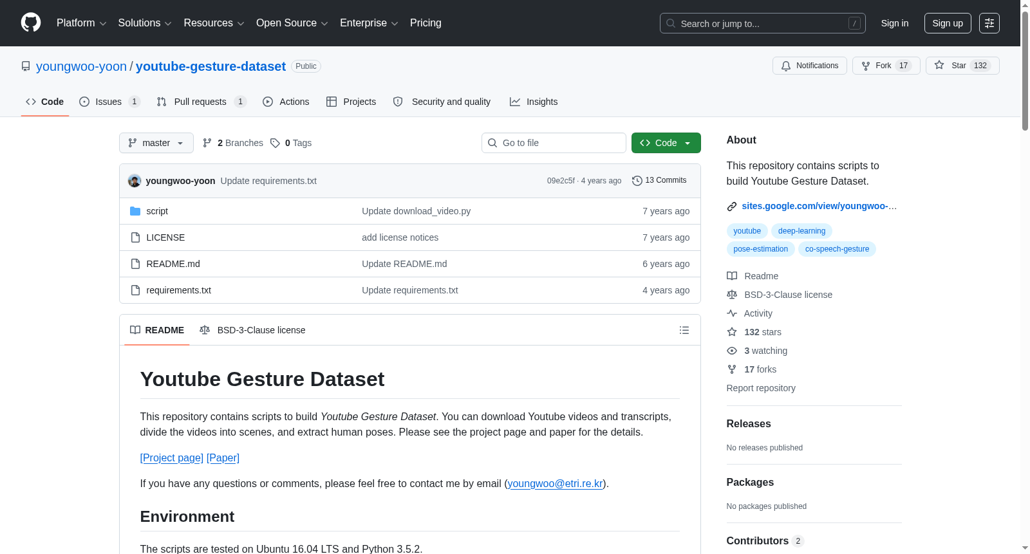Viewport: 1030px width, 554px height.
Task: Click the star icon next to 132 stars
Action: pos(732,332)
